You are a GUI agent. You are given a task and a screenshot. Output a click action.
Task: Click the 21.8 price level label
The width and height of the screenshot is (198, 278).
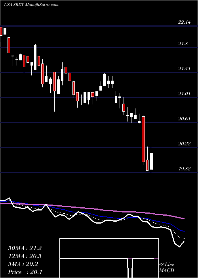(183, 44)
